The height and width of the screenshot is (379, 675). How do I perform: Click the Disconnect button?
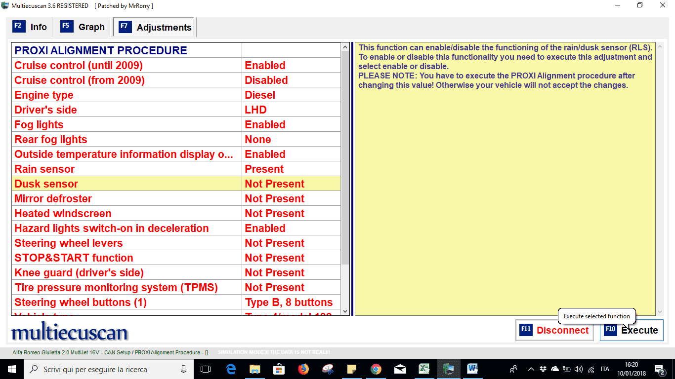tap(554, 330)
